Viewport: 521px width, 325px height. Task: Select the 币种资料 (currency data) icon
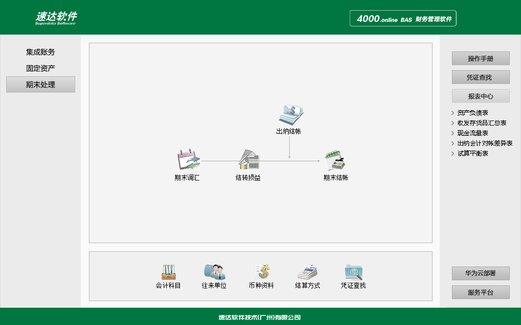coord(261,271)
